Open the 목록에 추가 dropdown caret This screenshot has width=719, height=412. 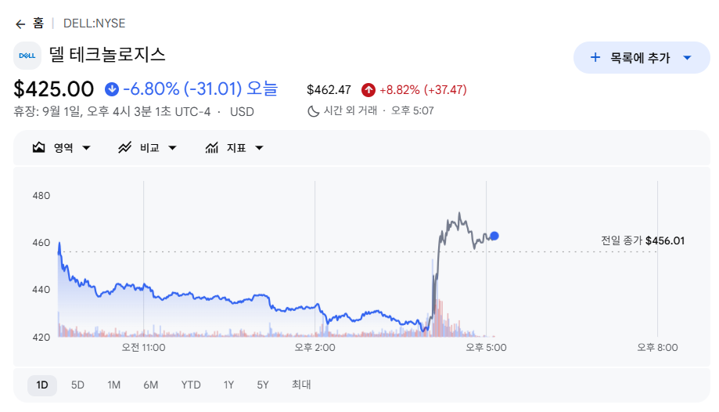pos(687,58)
